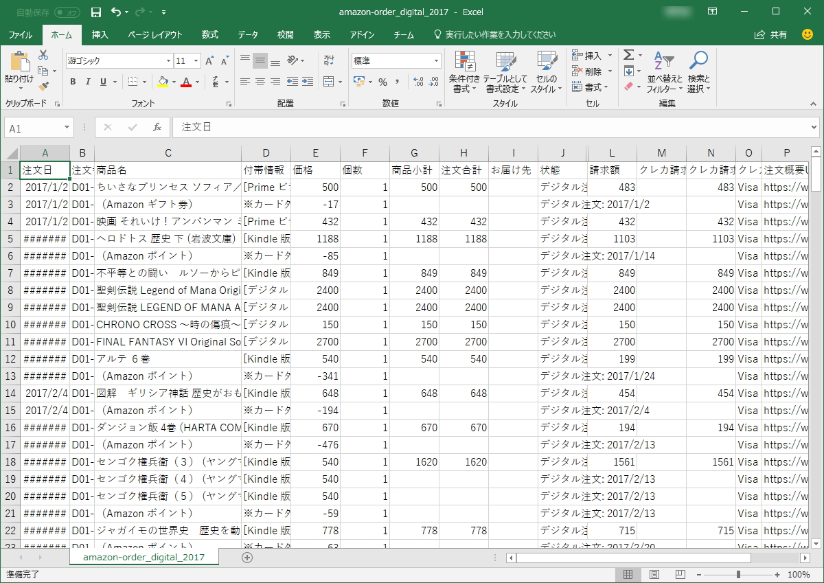Click the Save icon in Quick Access Toolbar
This screenshot has height=583, width=824.
pos(95,12)
